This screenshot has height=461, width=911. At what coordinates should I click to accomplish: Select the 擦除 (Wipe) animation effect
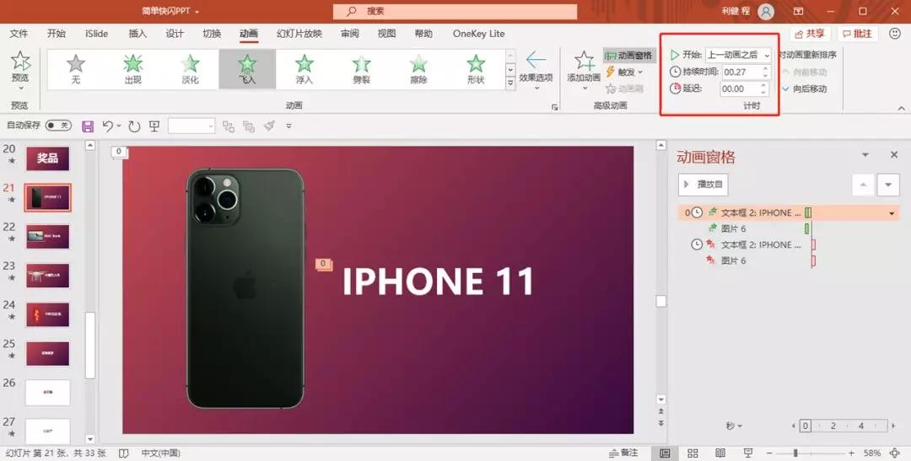coord(418,69)
